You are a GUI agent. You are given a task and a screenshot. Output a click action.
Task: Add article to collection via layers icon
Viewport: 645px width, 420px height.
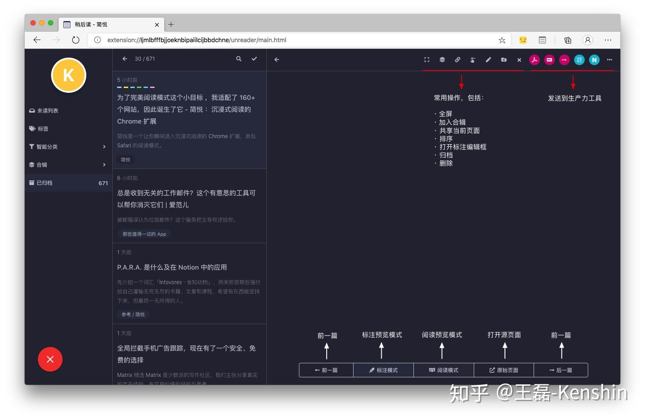[442, 60]
